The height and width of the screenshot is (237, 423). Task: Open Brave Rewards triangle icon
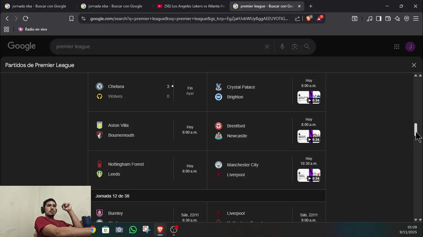point(319,18)
